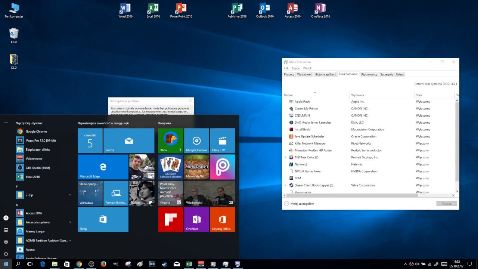Open the Poczta mail tile
The image size is (478, 269).
(129, 140)
